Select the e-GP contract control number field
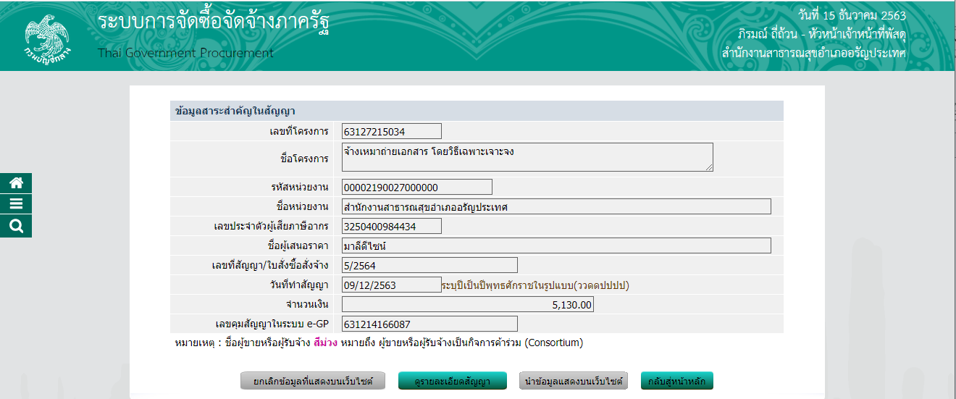956x399 pixels. 429,324
